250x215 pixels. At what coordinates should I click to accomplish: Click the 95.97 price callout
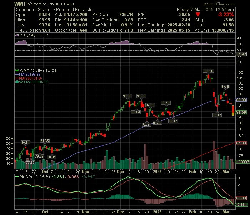(127, 96)
